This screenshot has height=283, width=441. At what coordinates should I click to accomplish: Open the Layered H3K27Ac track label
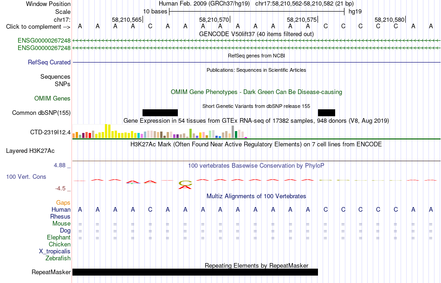click(30, 151)
